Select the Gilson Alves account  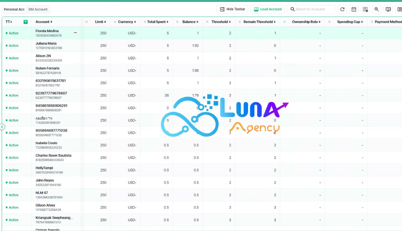click(45, 205)
